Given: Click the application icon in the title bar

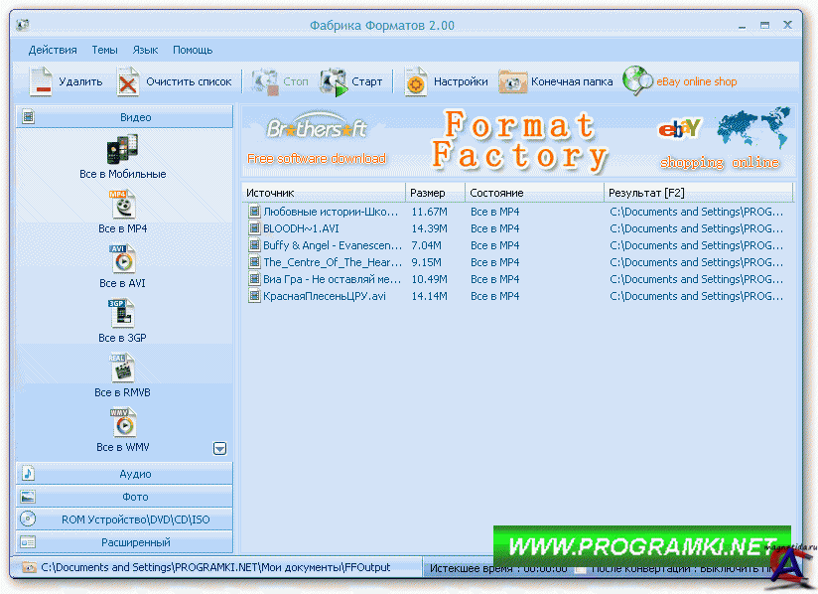Looking at the screenshot, I should [x=23, y=25].
